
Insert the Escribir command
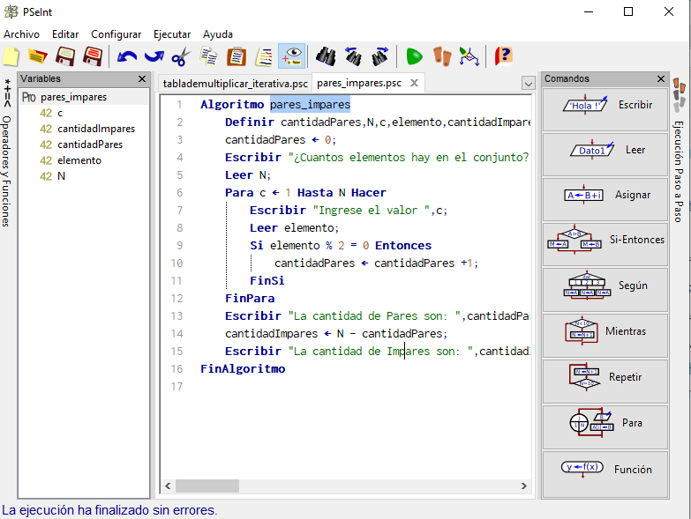605,109
